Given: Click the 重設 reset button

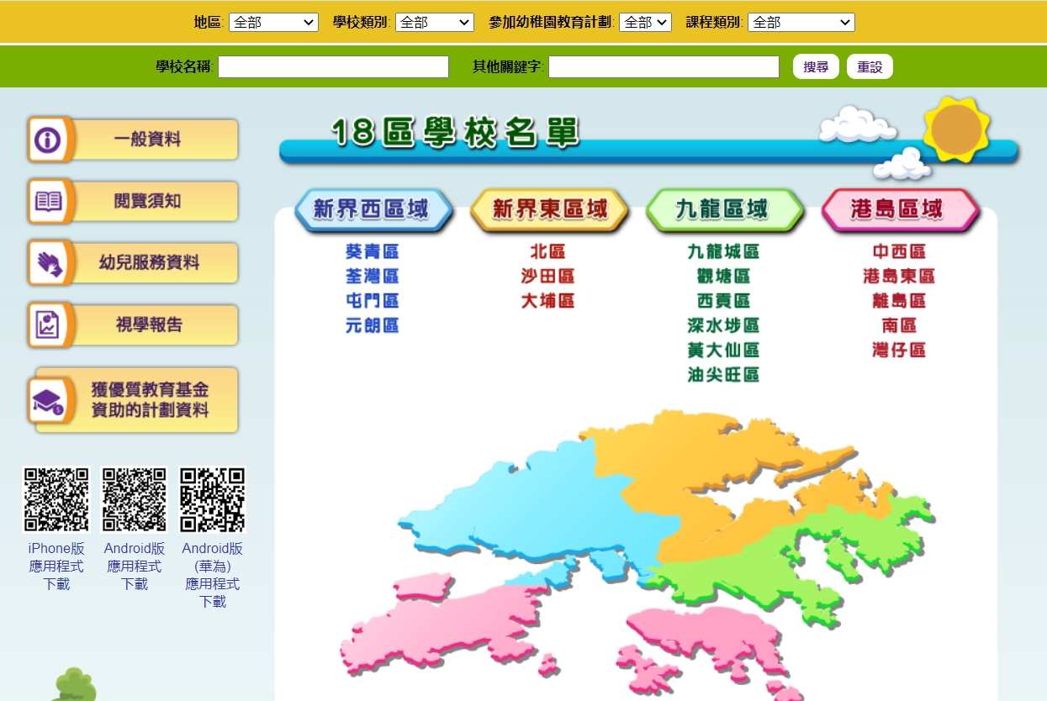Looking at the screenshot, I should tap(870, 66).
